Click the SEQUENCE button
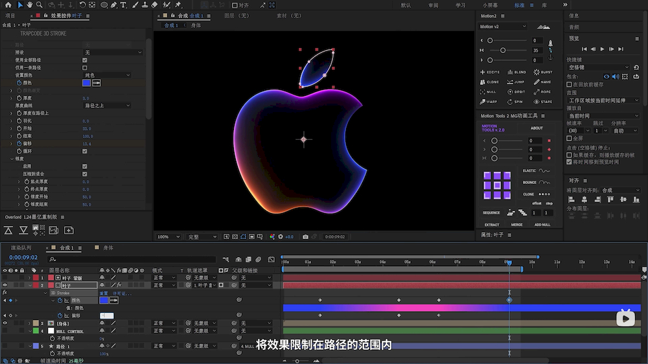Screen dimensions: 648x364 click(491, 213)
